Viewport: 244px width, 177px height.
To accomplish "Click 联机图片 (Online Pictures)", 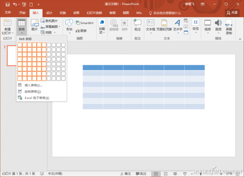I will pyautogui.click(x=49, y=21).
